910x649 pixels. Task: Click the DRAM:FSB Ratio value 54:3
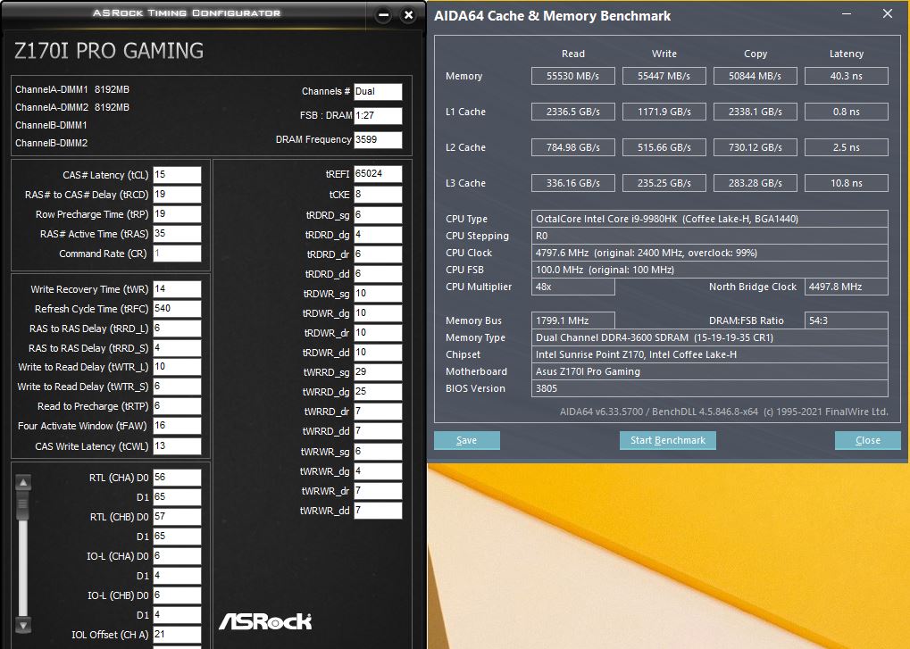coord(847,320)
